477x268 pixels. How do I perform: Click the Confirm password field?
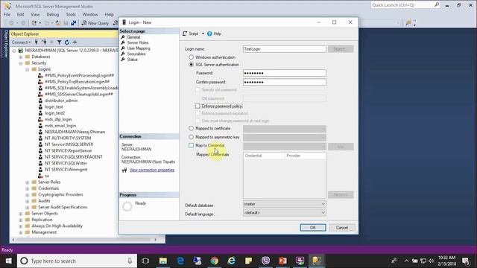[x=285, y=82]
